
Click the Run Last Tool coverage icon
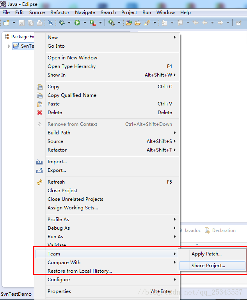point(93,23)
